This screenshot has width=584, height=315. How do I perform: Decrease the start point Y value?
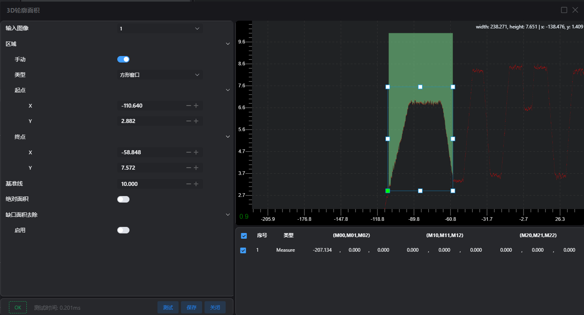pos(188,121)
